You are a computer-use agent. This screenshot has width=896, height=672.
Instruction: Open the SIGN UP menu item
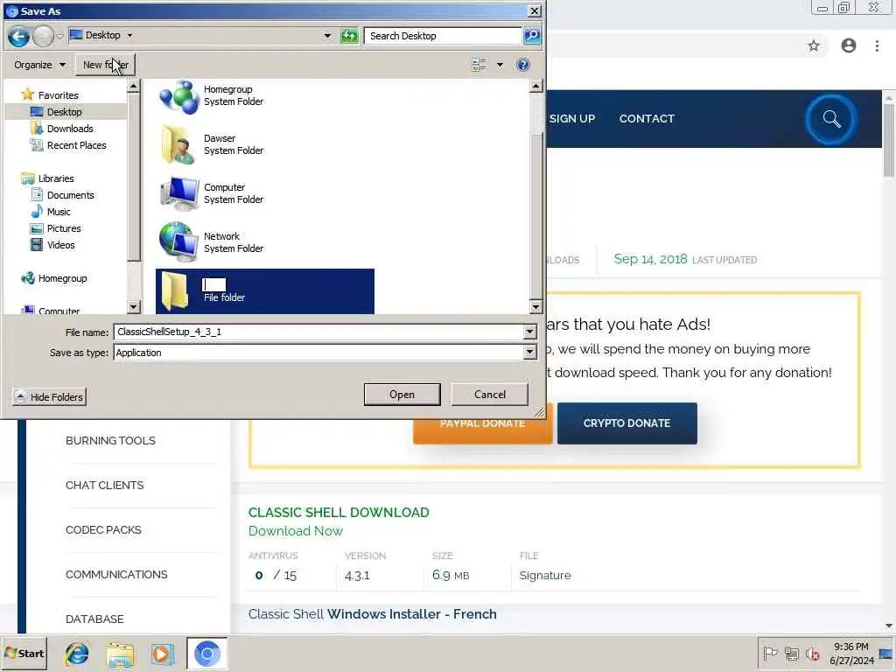pyautogui.click(x=572, y=119)
